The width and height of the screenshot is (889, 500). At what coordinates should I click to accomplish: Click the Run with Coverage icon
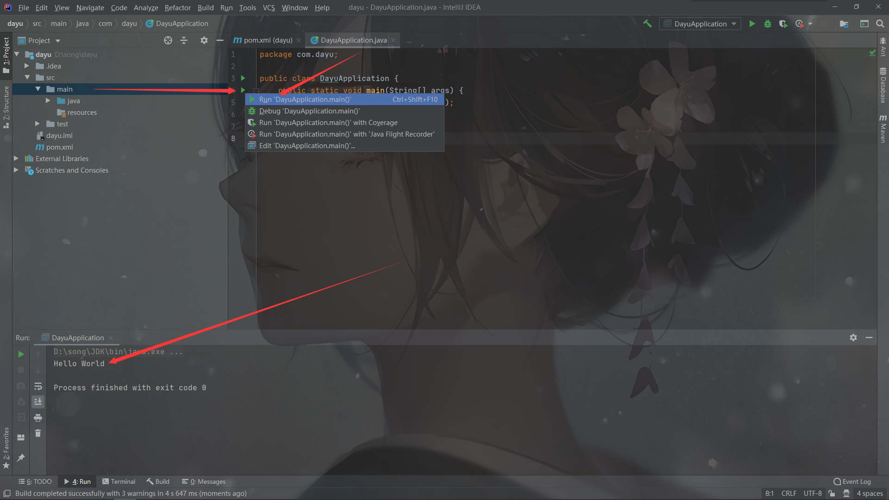(783, 24)
